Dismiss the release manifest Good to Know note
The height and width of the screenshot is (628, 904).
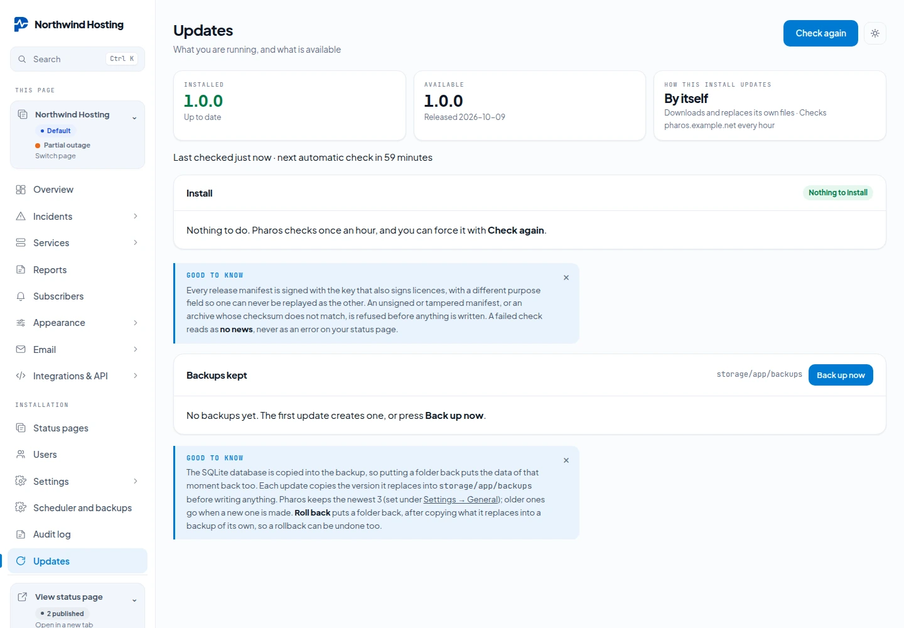click(x=566, y=278)
